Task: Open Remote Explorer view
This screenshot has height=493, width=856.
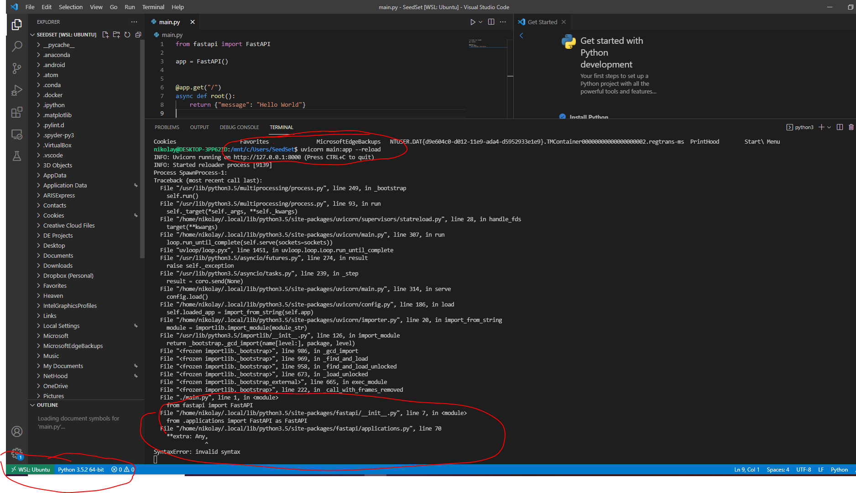Action: 17,134
